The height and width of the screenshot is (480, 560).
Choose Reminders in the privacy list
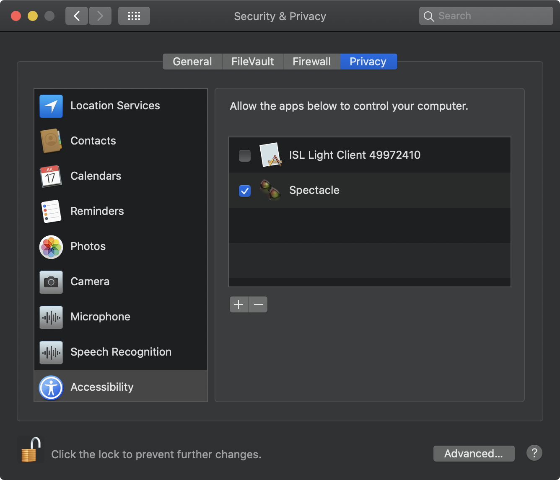[x=97, y=211]
